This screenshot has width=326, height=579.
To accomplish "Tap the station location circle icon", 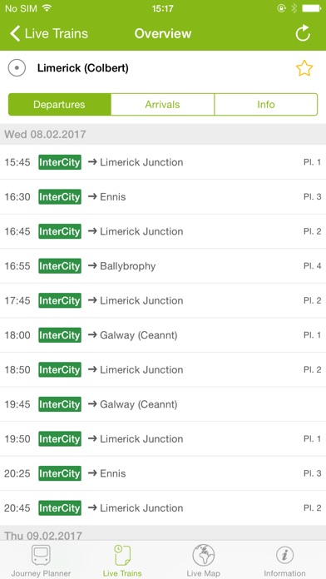I will (17, 68).
